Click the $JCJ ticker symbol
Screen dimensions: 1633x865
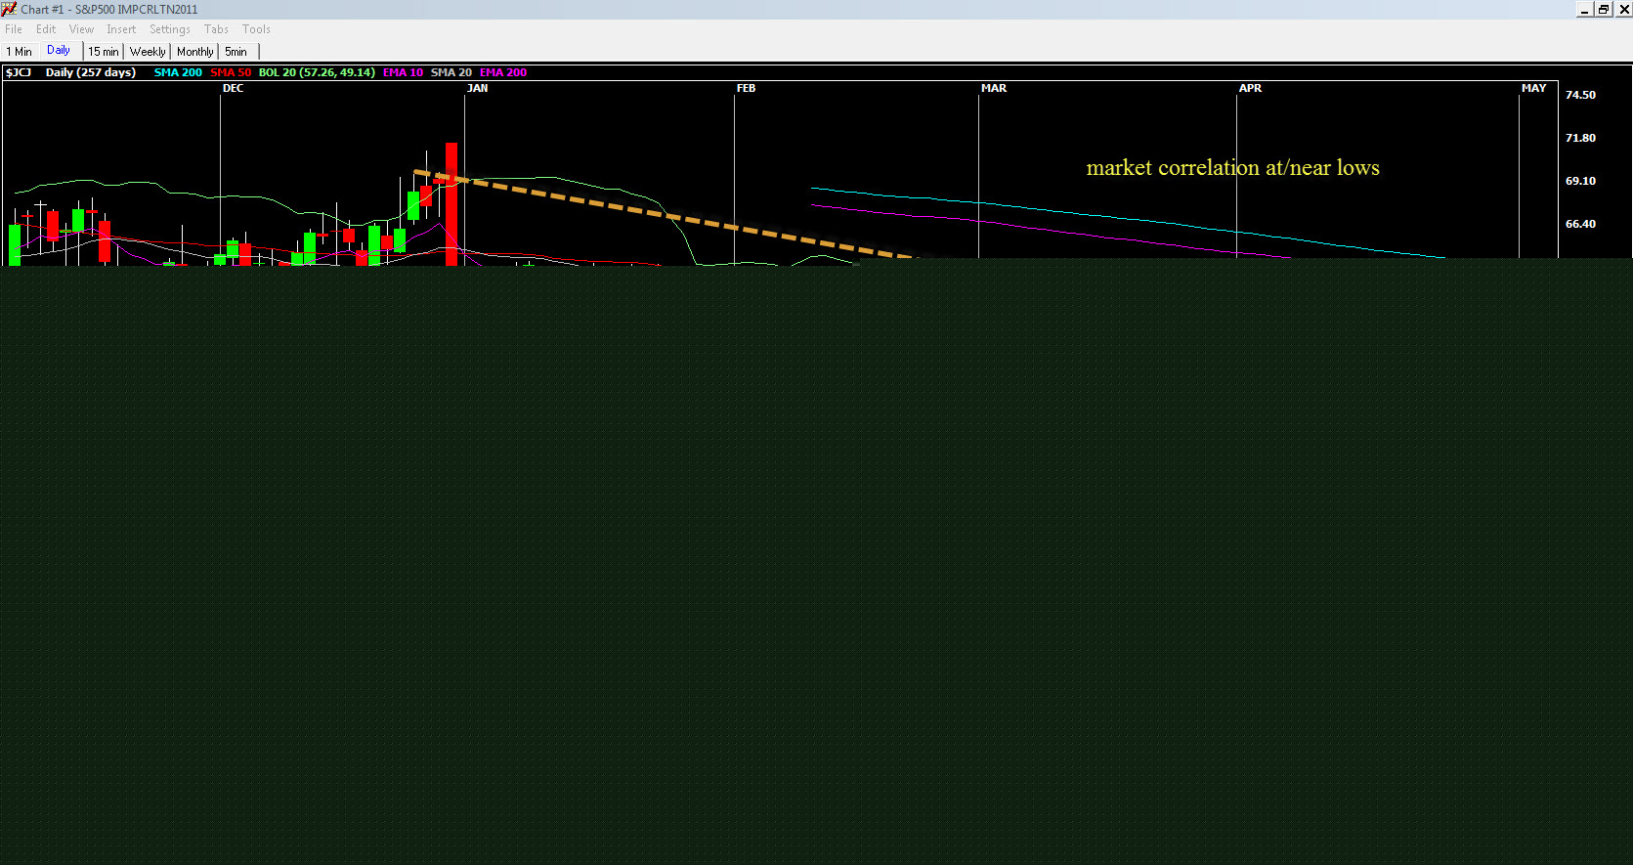(x=19, y=72)
